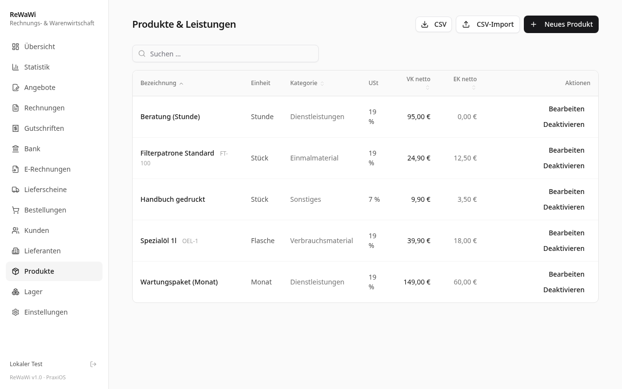Open Einstellungen
The width and height of the screenshot is (622, 389).
click(54, 312)
